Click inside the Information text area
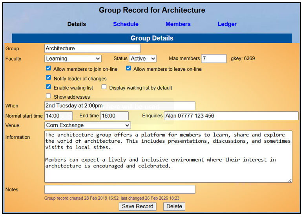The height and width of the screenshot is (217, 303). click(168, 156)
